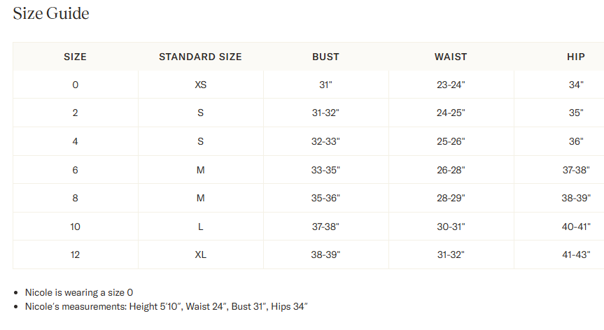The height and width of the screenshot is (330, 604).
Task: Select the XL standard size cell
Action: pyautogui.click(x=200, y=254)
